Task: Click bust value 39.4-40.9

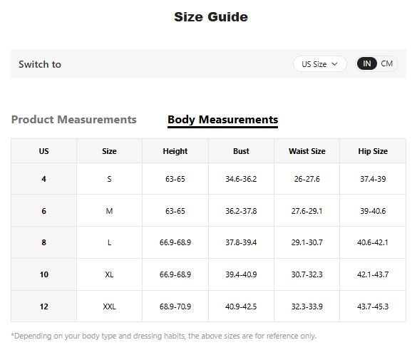Action: (x=241, y=274)
